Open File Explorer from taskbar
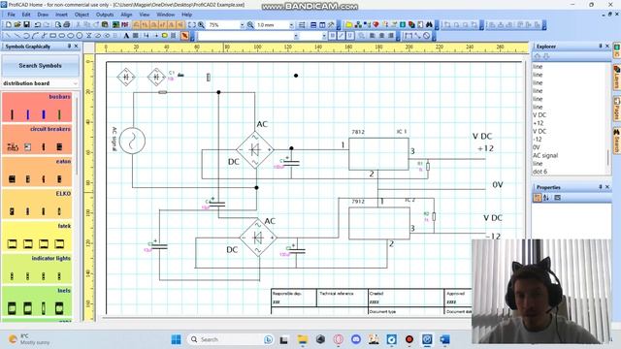Image resolution: width=621 pixels, height=349 pixels. point(303,339)
